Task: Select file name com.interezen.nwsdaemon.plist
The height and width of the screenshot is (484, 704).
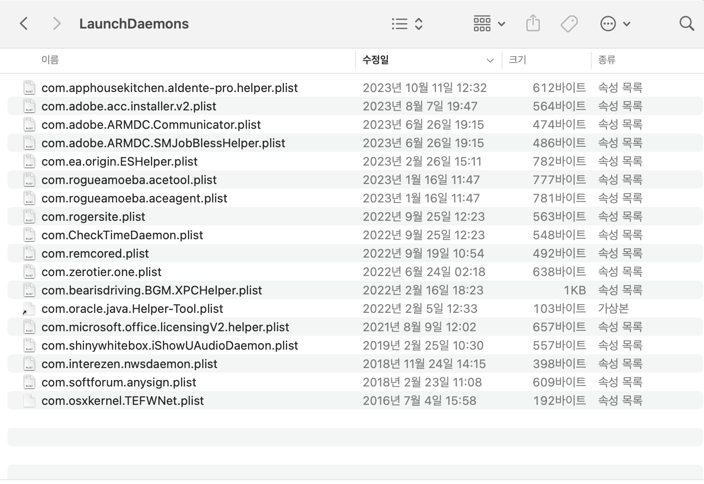Action: pos(129,364)
